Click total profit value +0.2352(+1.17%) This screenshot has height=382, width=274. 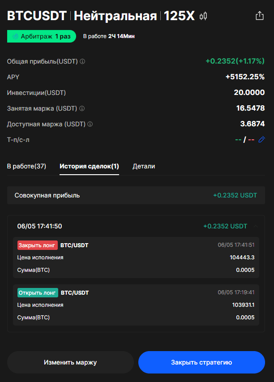pos(235,61)
